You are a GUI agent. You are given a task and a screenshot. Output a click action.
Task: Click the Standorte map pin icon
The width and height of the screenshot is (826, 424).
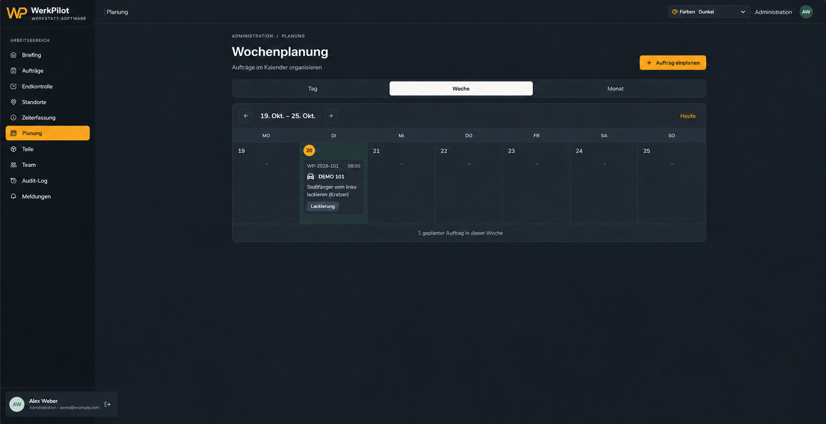pyautogui.click(x=14, y=102)
